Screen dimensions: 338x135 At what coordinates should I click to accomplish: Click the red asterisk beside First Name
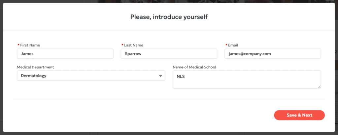coord(18,45)
